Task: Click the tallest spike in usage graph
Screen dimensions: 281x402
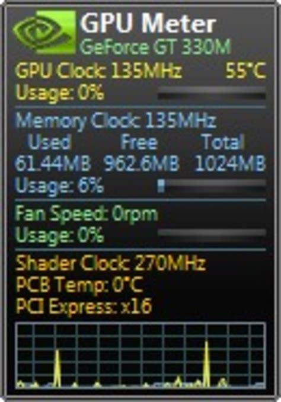Action: click(x=206, y=364)
